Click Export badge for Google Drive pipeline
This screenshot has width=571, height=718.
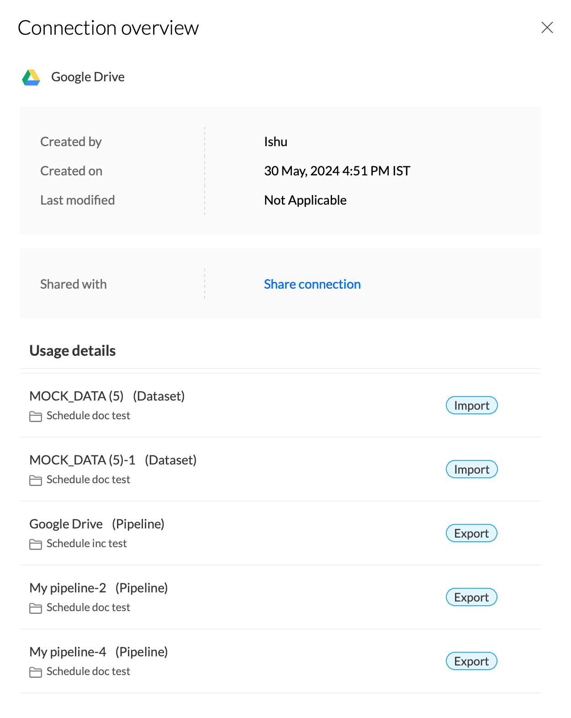coord(471,533)
